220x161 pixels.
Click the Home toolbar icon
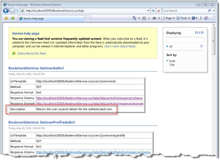134,18
